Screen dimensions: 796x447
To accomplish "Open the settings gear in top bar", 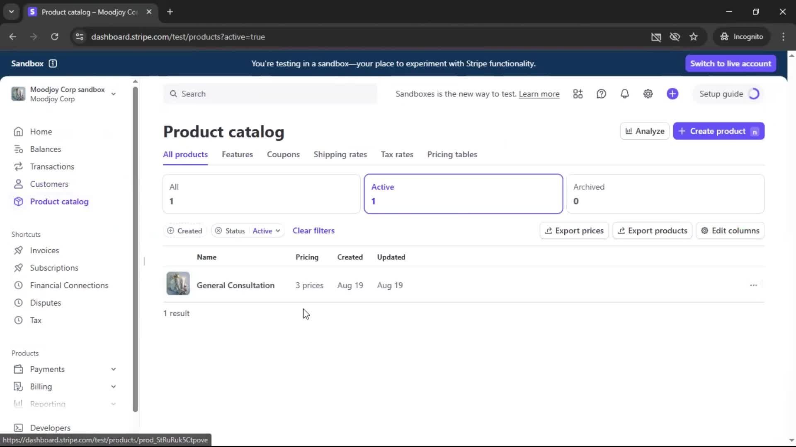I will (648, 94).
